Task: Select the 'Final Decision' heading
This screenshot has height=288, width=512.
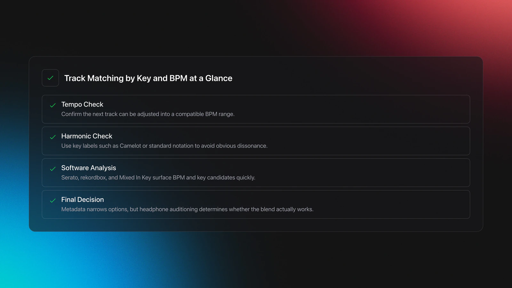Action: pos(83,199)
